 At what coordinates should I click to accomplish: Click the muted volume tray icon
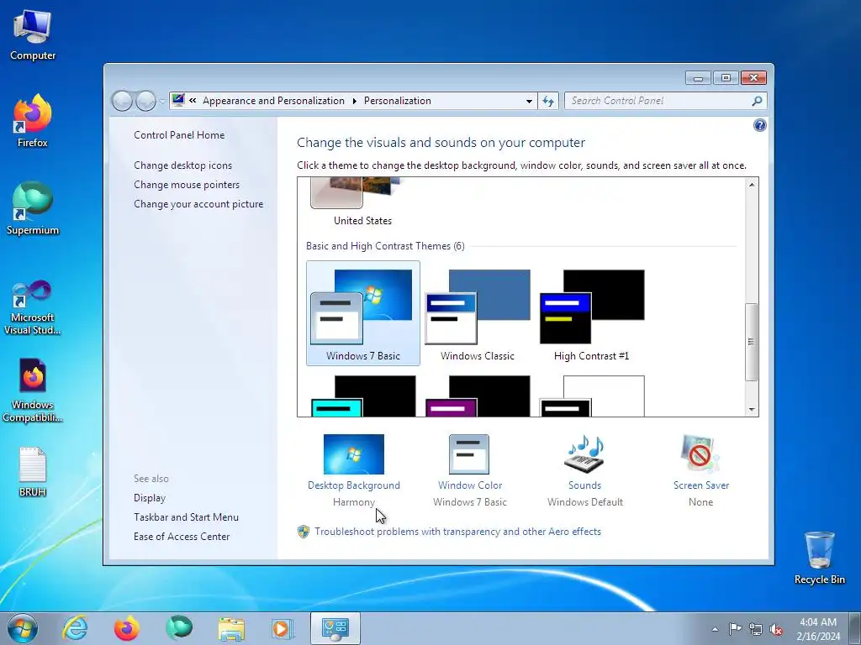point(776,629)
